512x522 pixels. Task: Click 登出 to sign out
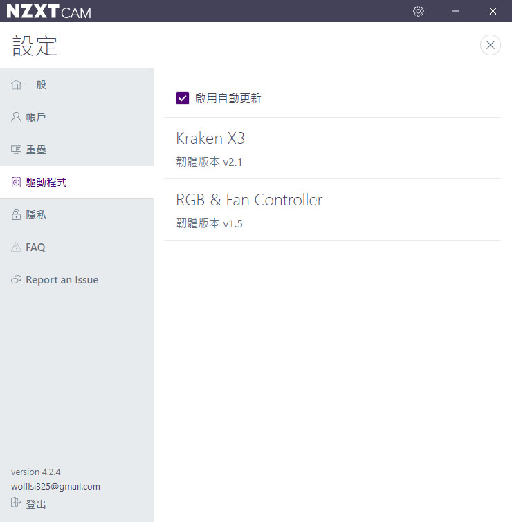click(x=36, y=504)
